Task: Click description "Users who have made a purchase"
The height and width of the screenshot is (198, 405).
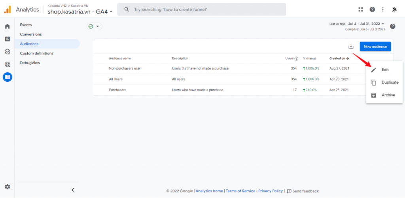Action: (198, 90)
